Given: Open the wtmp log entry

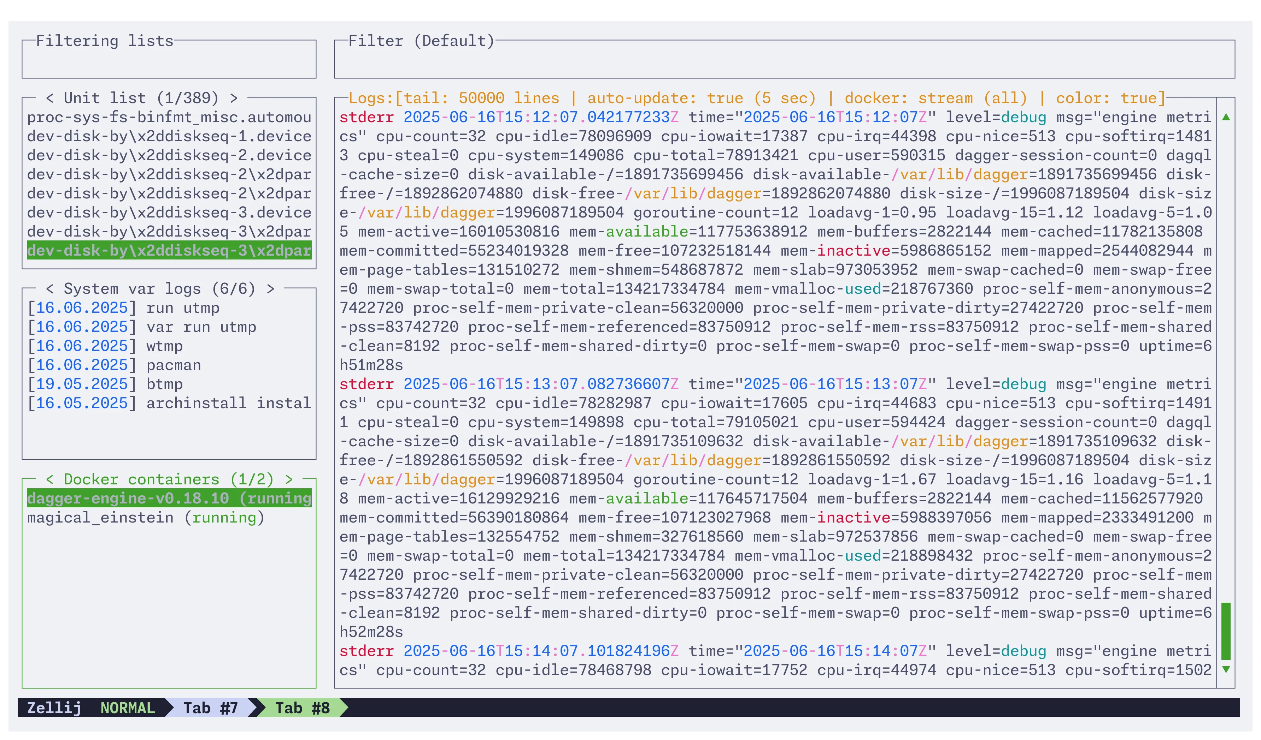Looking at the screenshot, I should [169, 346].
